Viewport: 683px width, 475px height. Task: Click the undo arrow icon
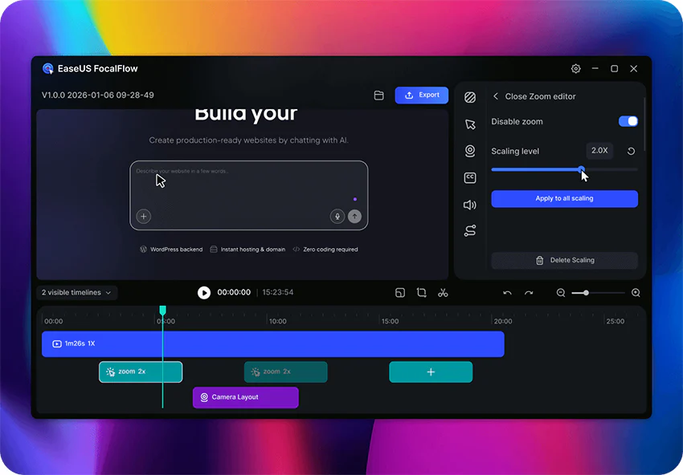(508, 293)
